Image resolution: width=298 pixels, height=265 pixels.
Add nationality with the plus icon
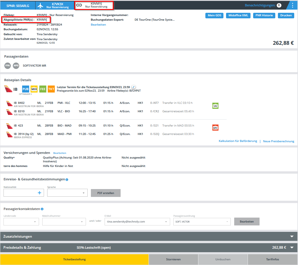pos(40,193)
